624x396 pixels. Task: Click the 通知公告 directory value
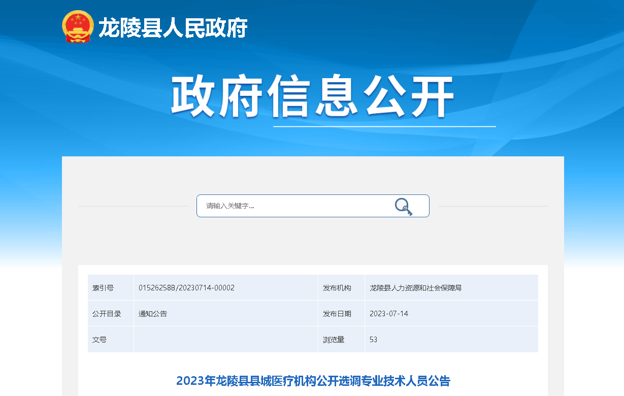pos(153,314)
